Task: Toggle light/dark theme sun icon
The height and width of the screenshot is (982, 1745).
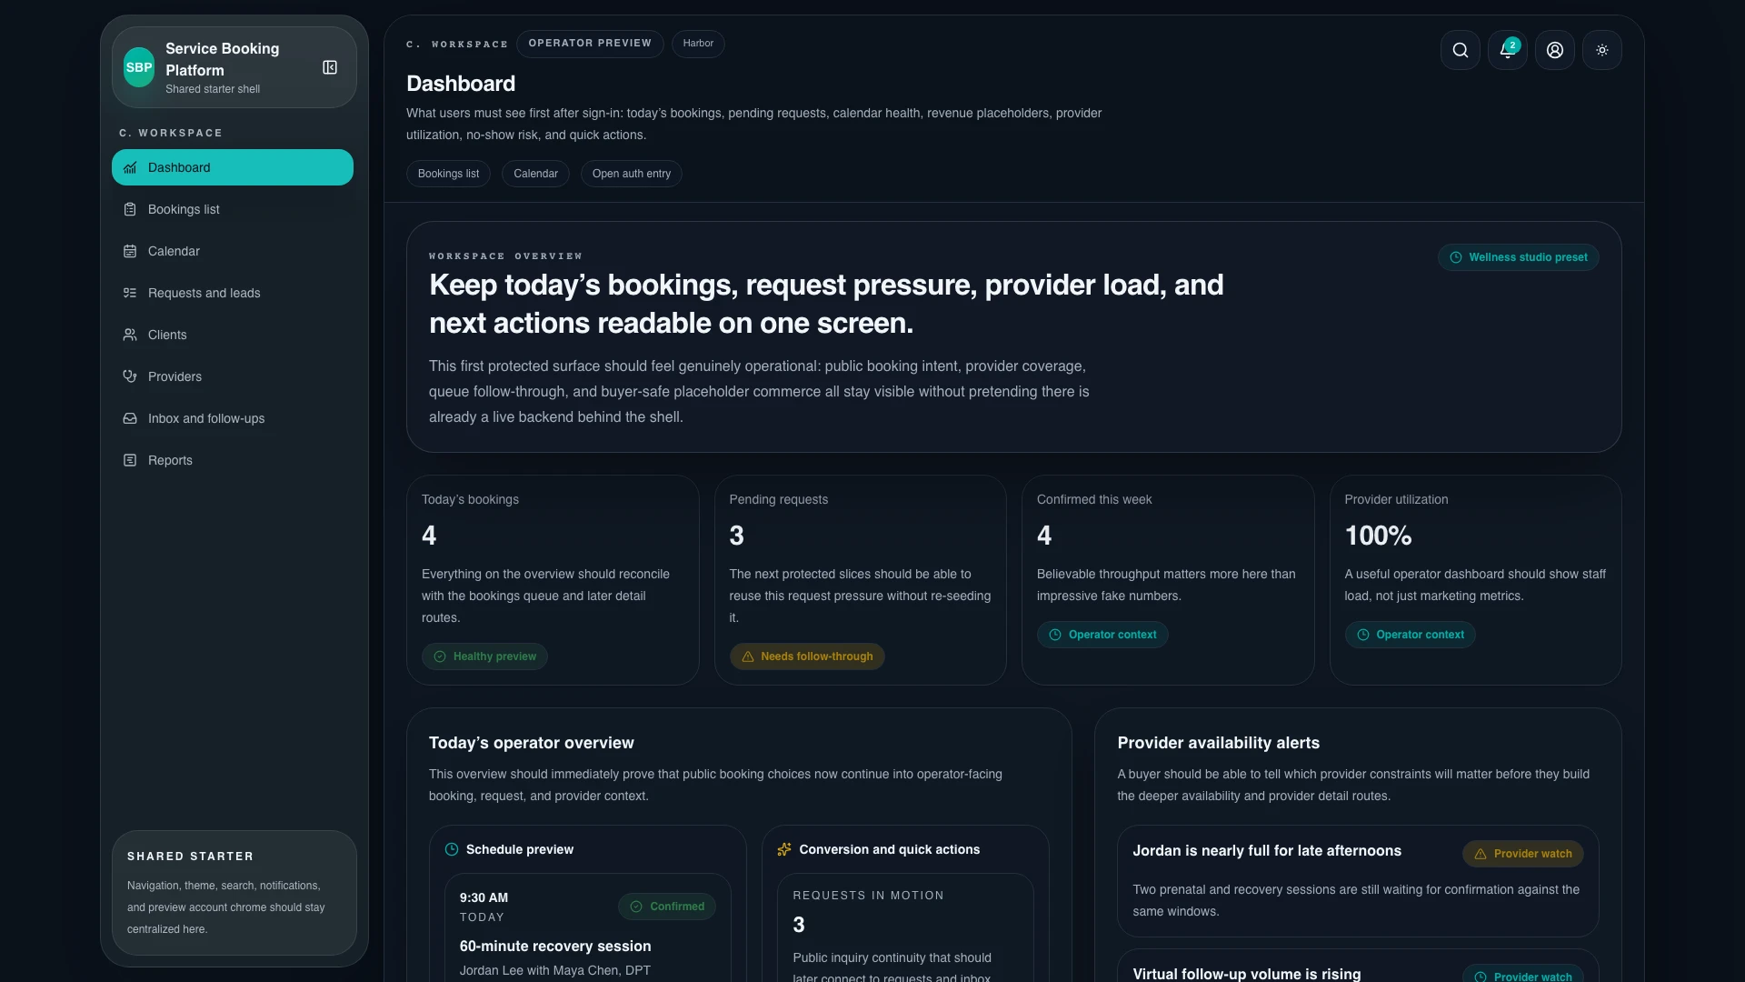Action: 1602,50
